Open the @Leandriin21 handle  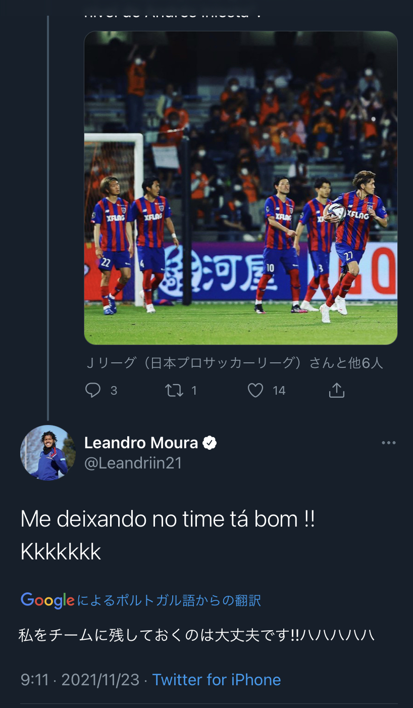tap(133, 463)
